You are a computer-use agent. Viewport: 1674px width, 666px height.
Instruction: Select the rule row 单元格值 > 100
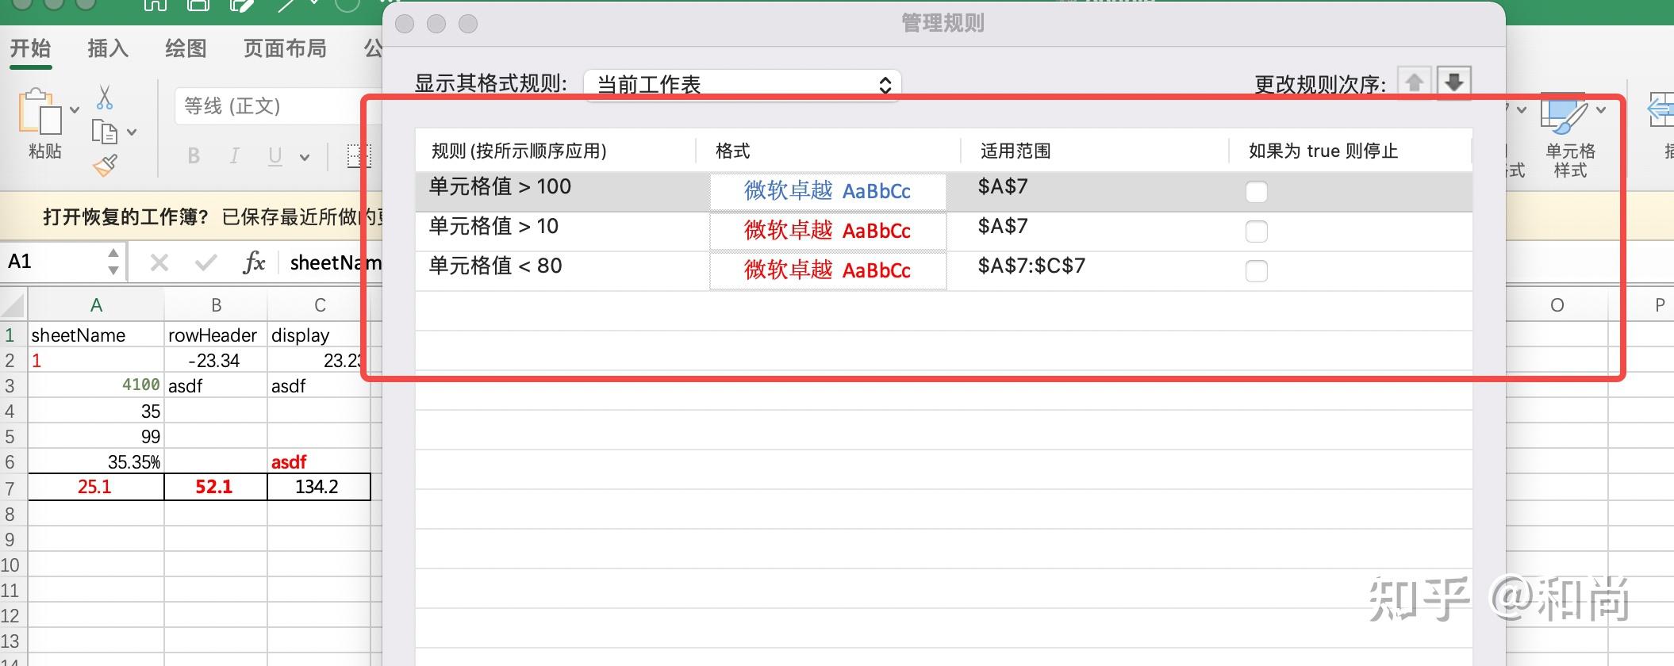tap(943, 192)
